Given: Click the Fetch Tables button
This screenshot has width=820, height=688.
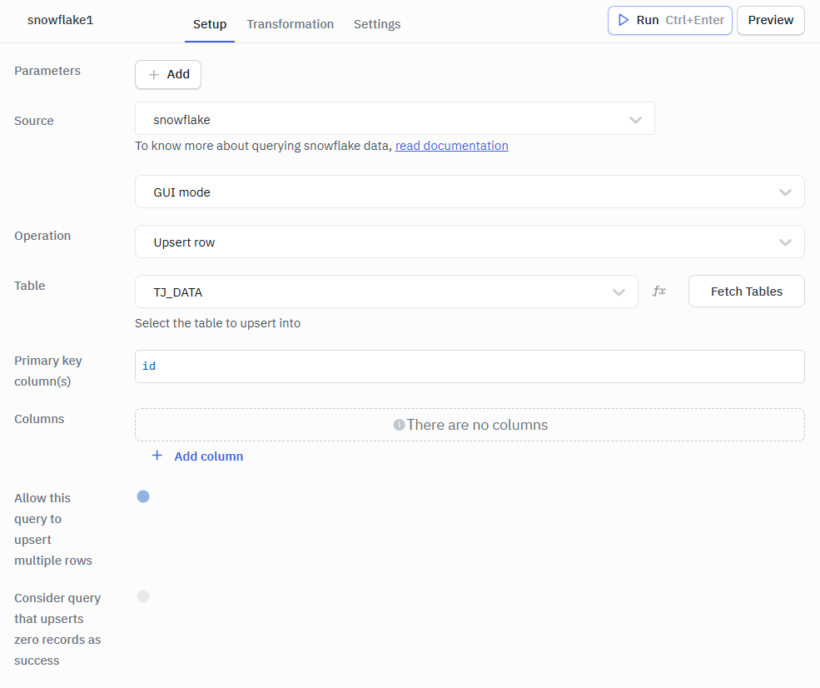Looking at the screenshot, I should [x=746, y=292].
